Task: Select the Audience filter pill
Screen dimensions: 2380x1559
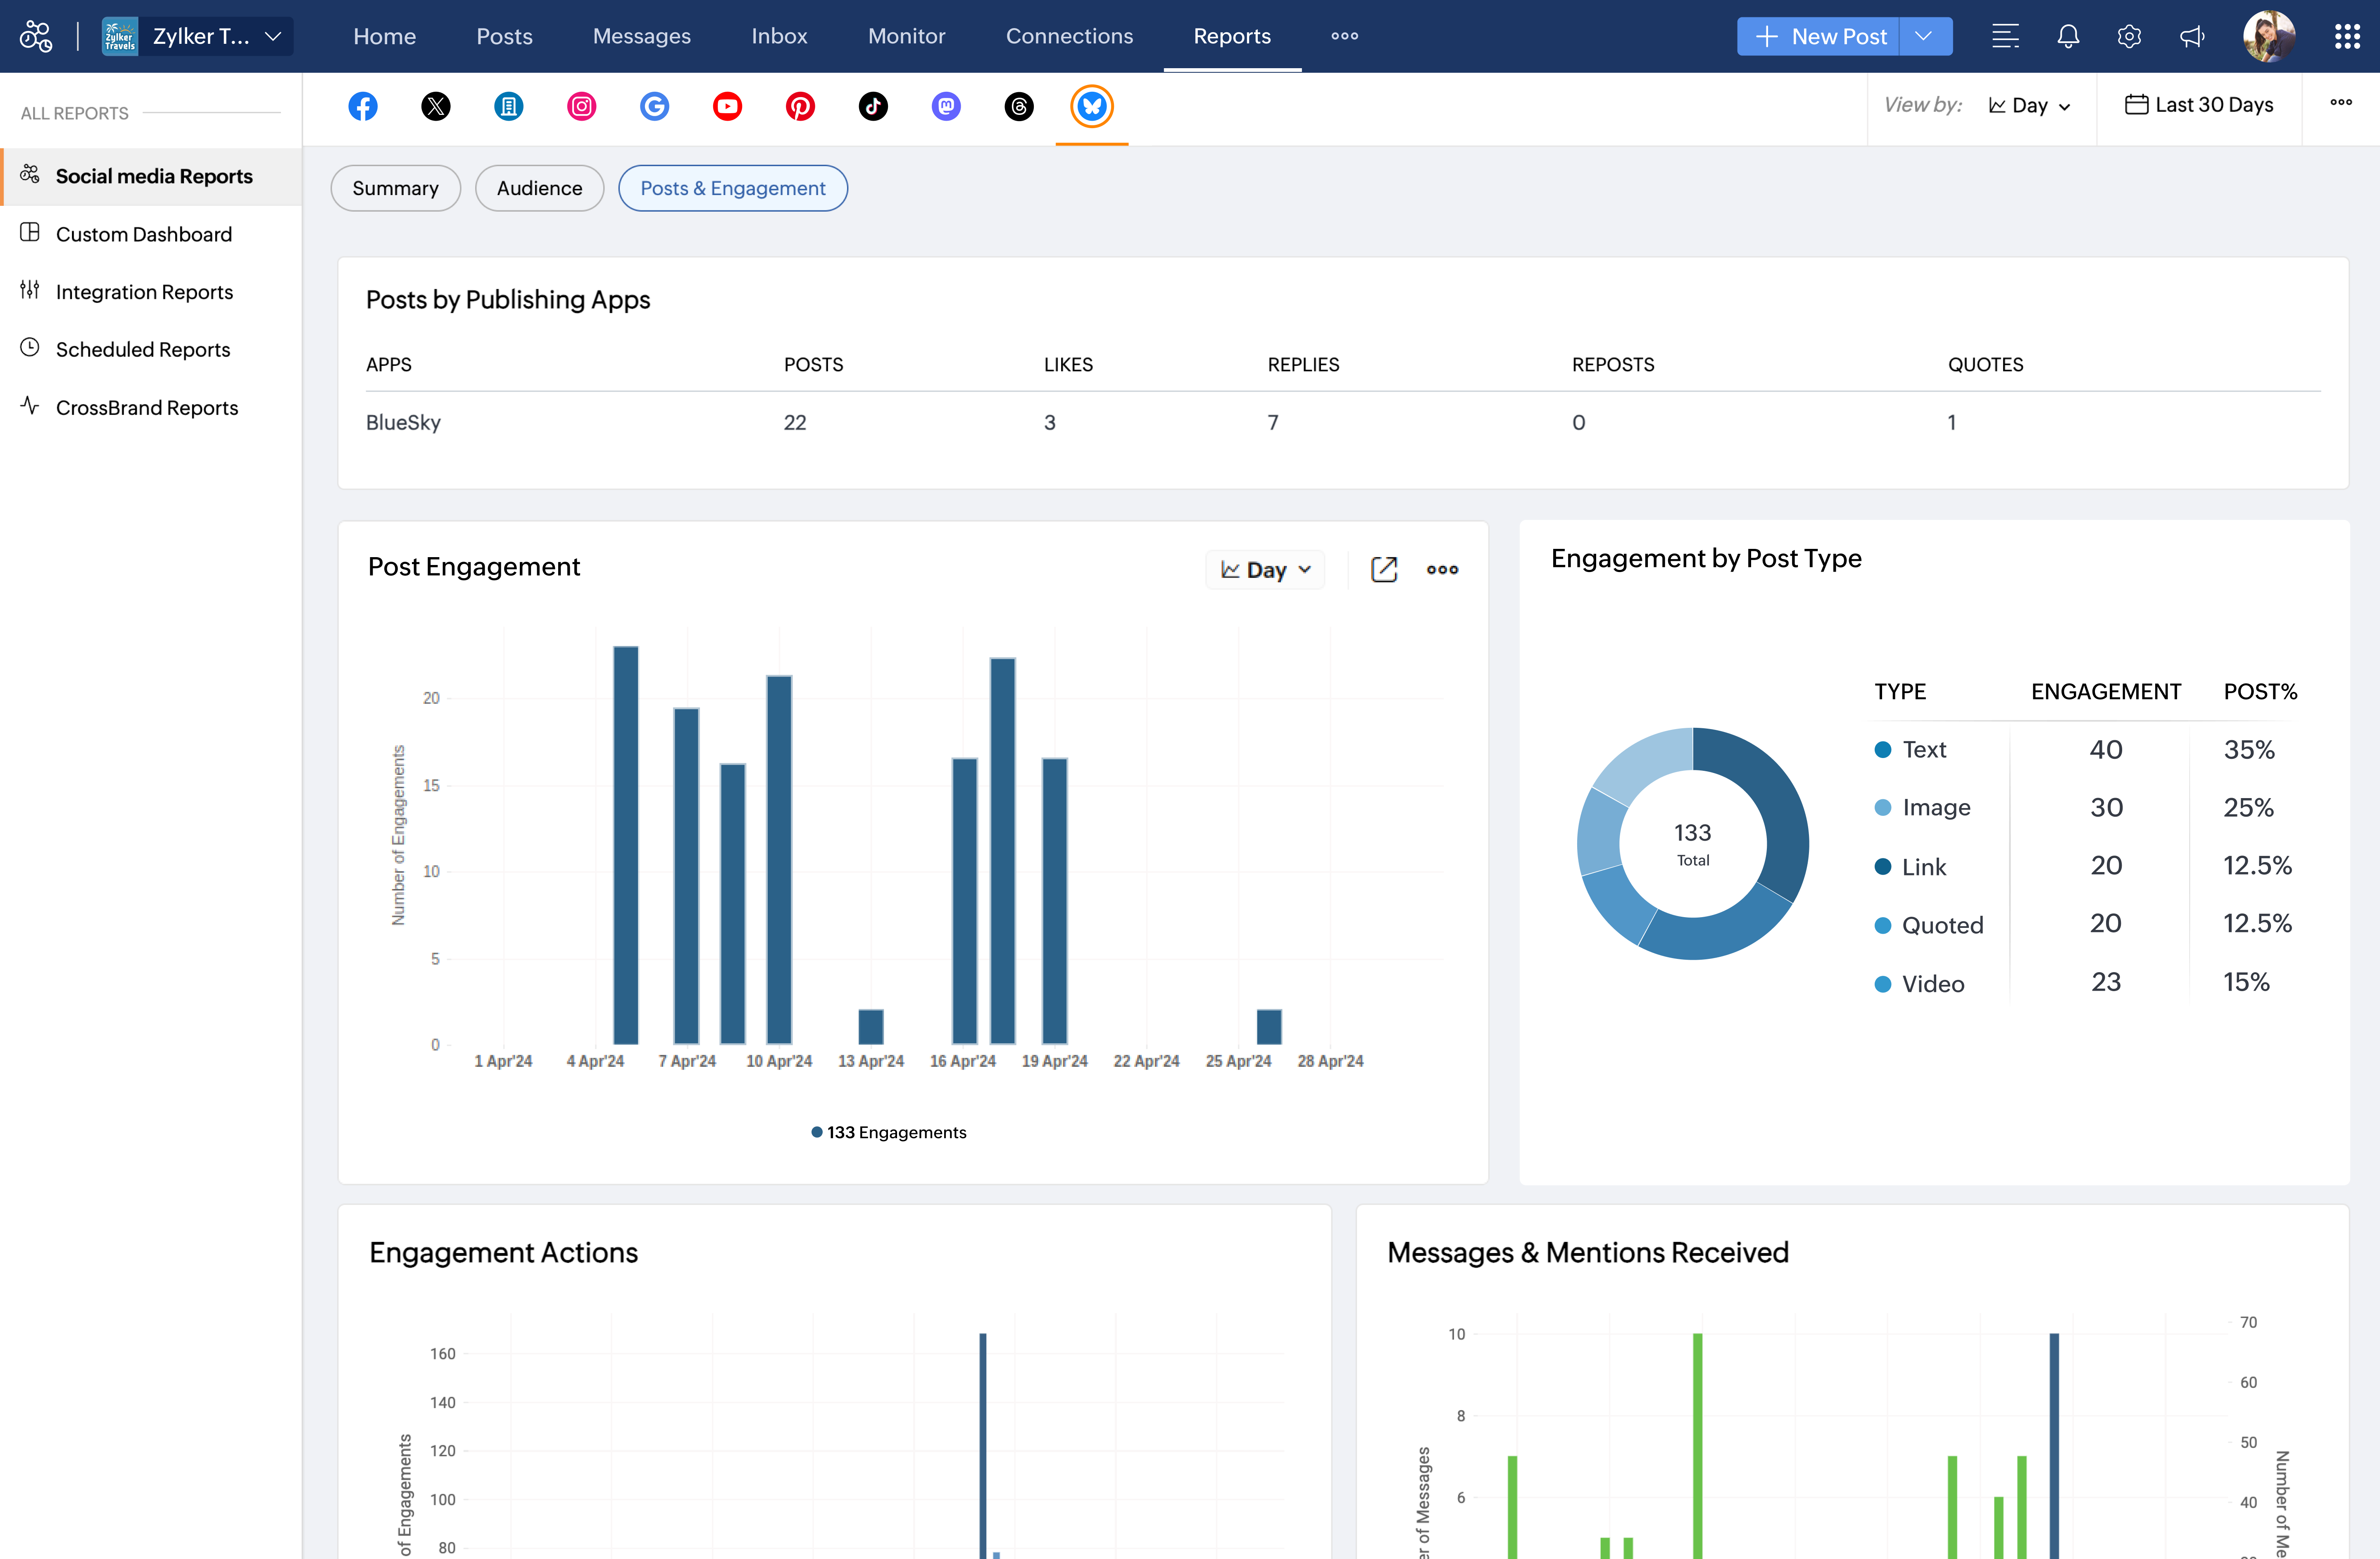Action: 539,188
